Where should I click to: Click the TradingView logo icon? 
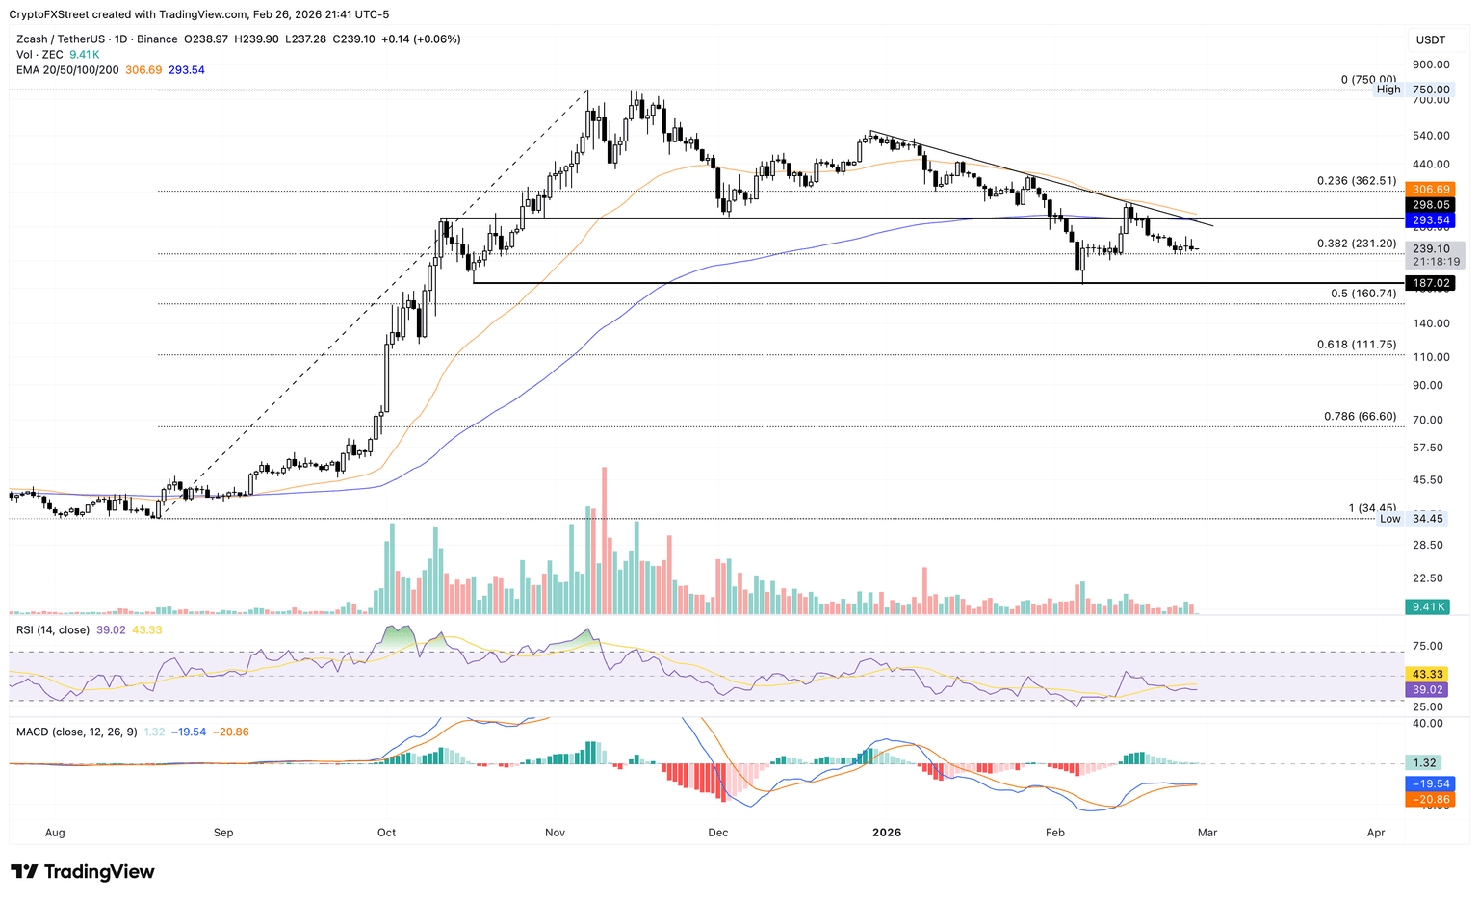click(24, 872)
